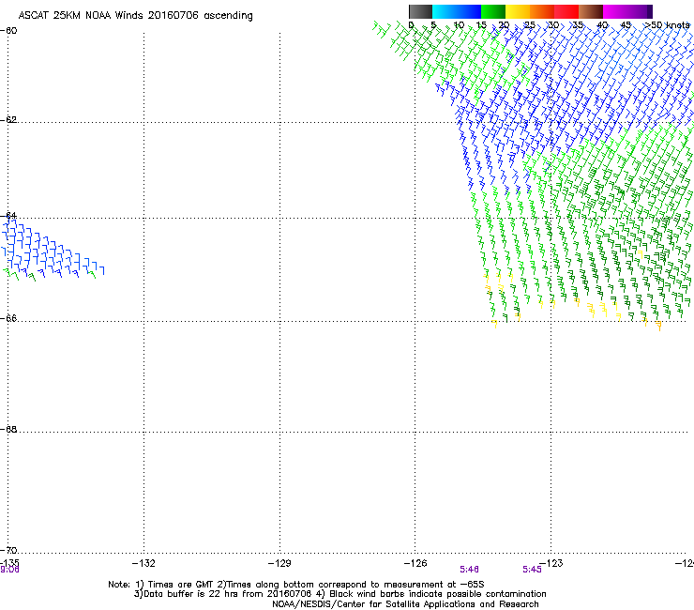Image resolution: width=694 pixels, height=610 pixels.
Task: Click the 'NOAA/NESDIS/Center for Satellite Applications and Research' credit
Action: click(405, 604)
